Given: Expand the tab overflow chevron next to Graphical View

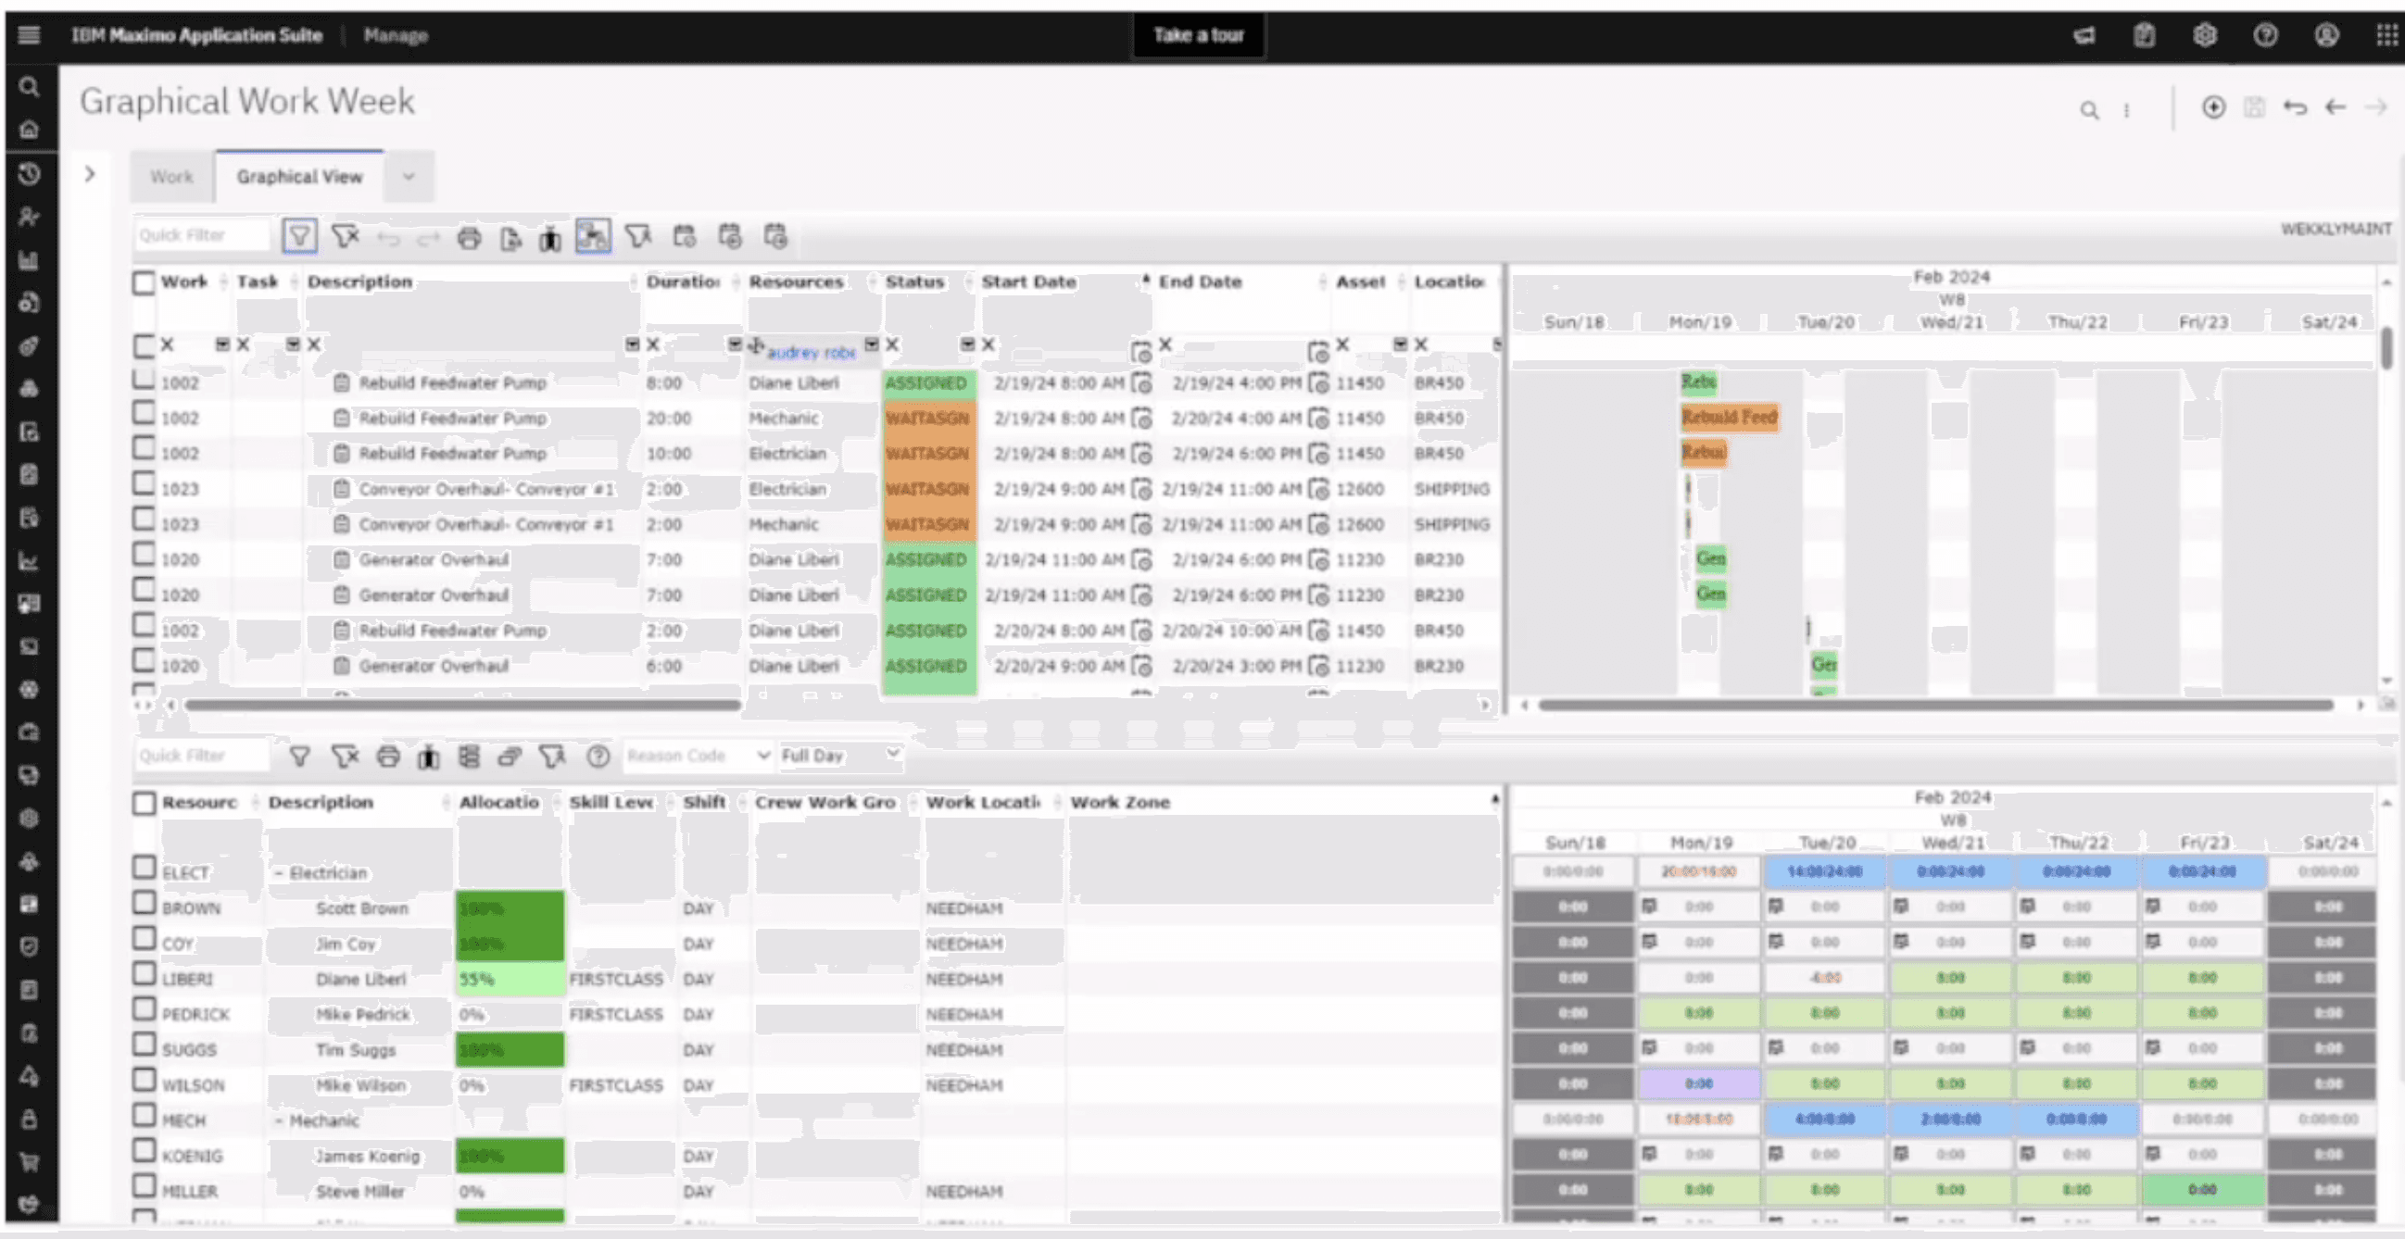Looking at the screenshot, I should [x=408, y=176].
